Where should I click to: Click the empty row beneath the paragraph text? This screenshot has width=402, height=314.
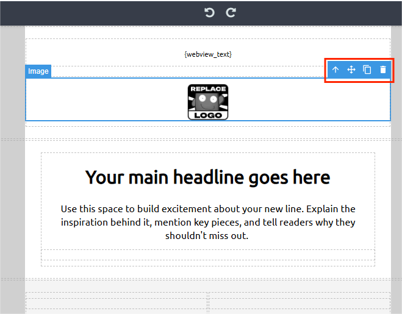tap(207, 255)
